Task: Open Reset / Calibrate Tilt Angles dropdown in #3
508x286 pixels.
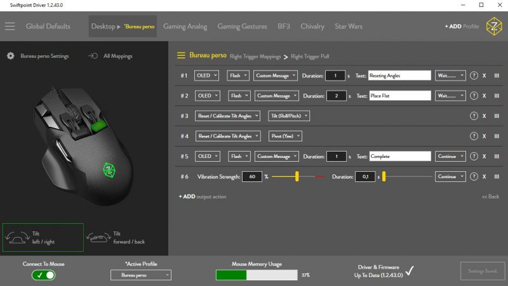Action: [227, 116]
